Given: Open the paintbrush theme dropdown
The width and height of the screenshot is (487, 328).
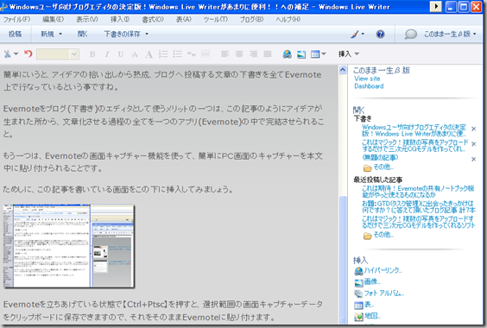Looking at the screenshot, I should pyautogui.click(x=357, y=34).
